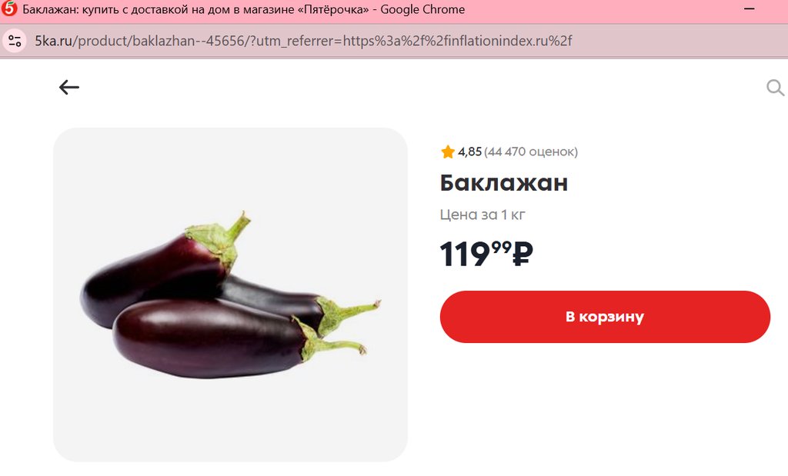Open site information icon in address bar
Image resolution: width=788 pixels, height=476 pixels.
point(15,41)
